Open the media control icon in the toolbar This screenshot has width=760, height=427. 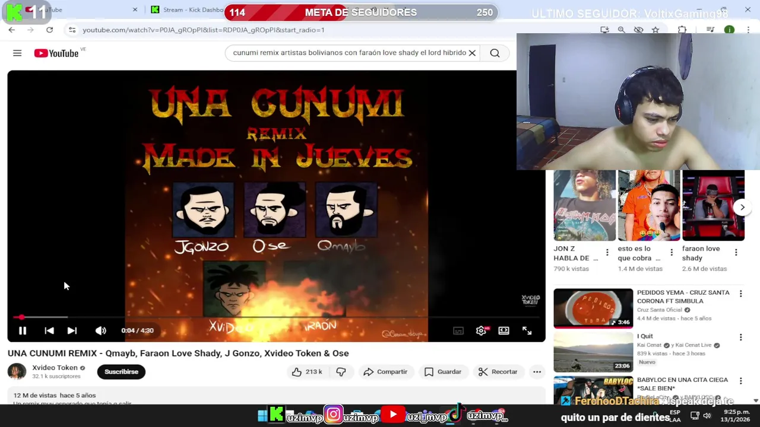[x=710, y=30]
